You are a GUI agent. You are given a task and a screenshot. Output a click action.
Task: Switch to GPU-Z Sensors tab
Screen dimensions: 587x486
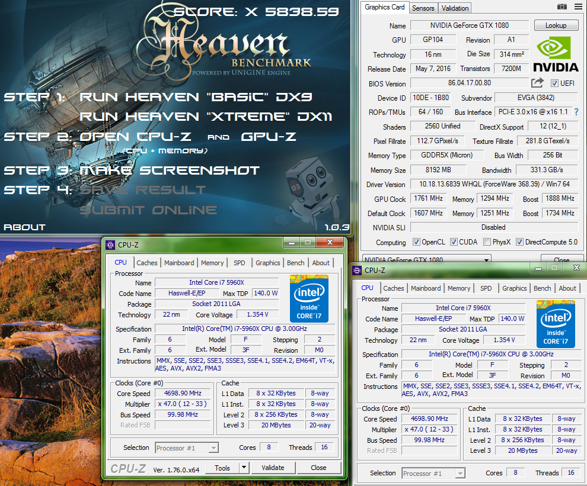(423, 8)
